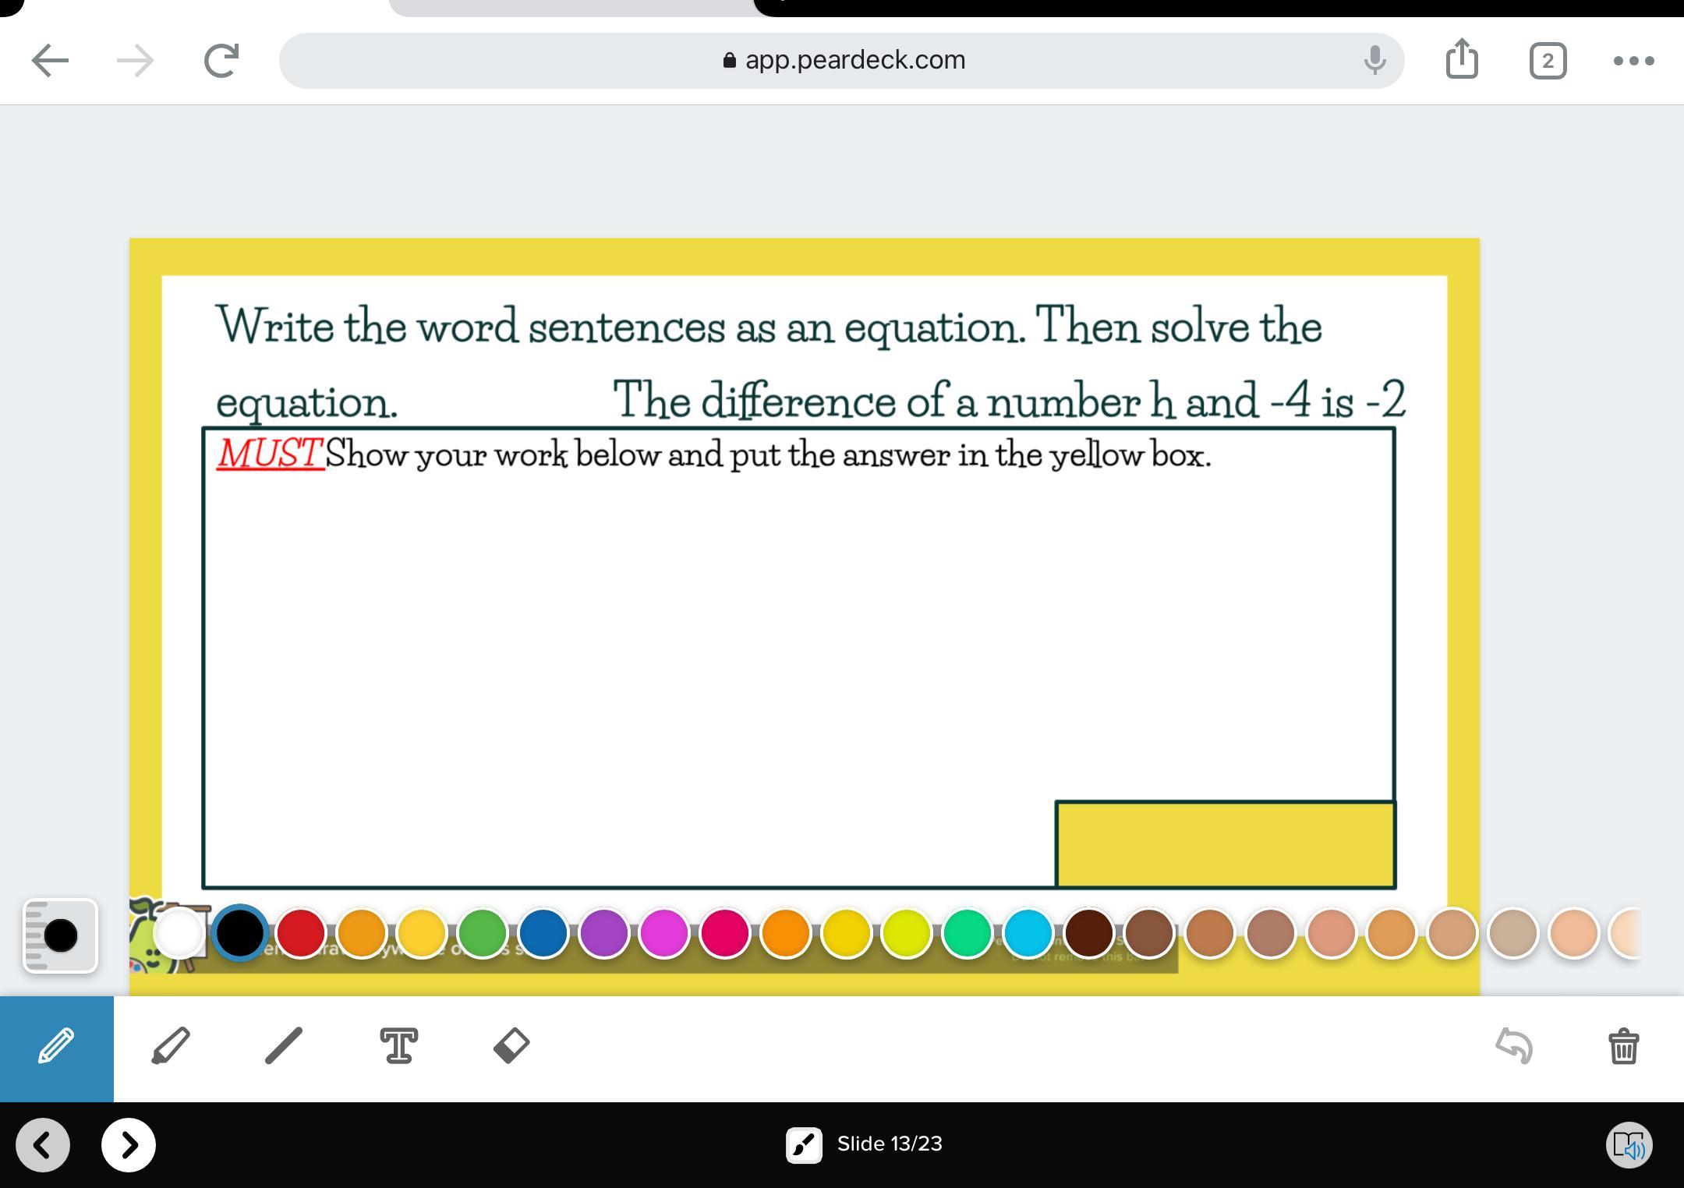Activate the text tool
1684x1188 pixels.
[398, 1047]
